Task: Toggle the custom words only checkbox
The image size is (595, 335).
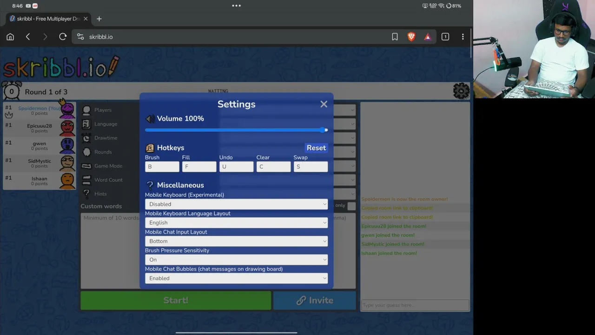Action: [x=351, y=206]
